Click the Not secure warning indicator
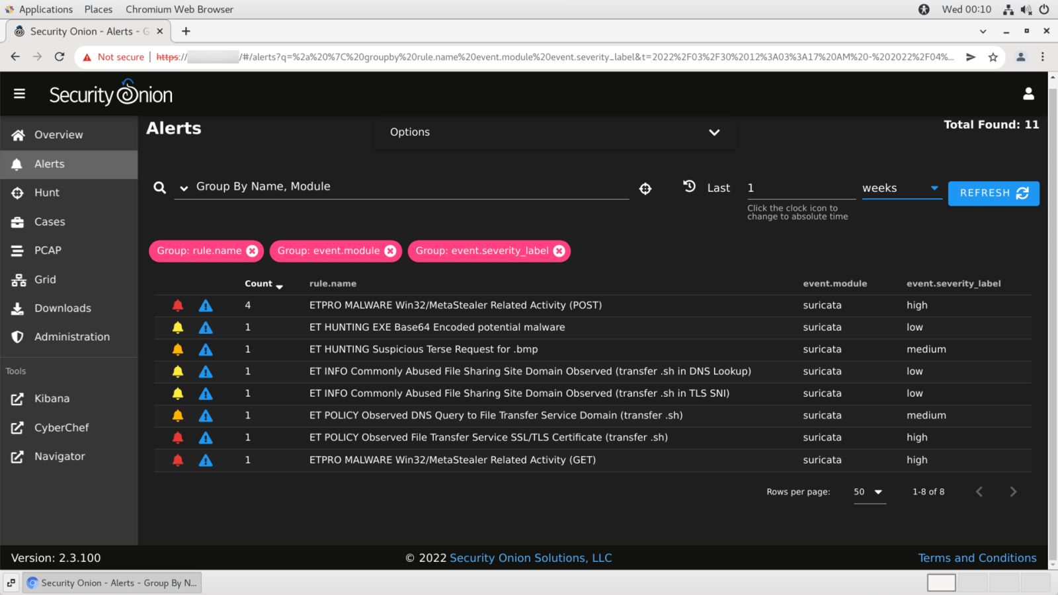Image resolution: width=1058 pixels, height=595 pixels. click(113, 57)
